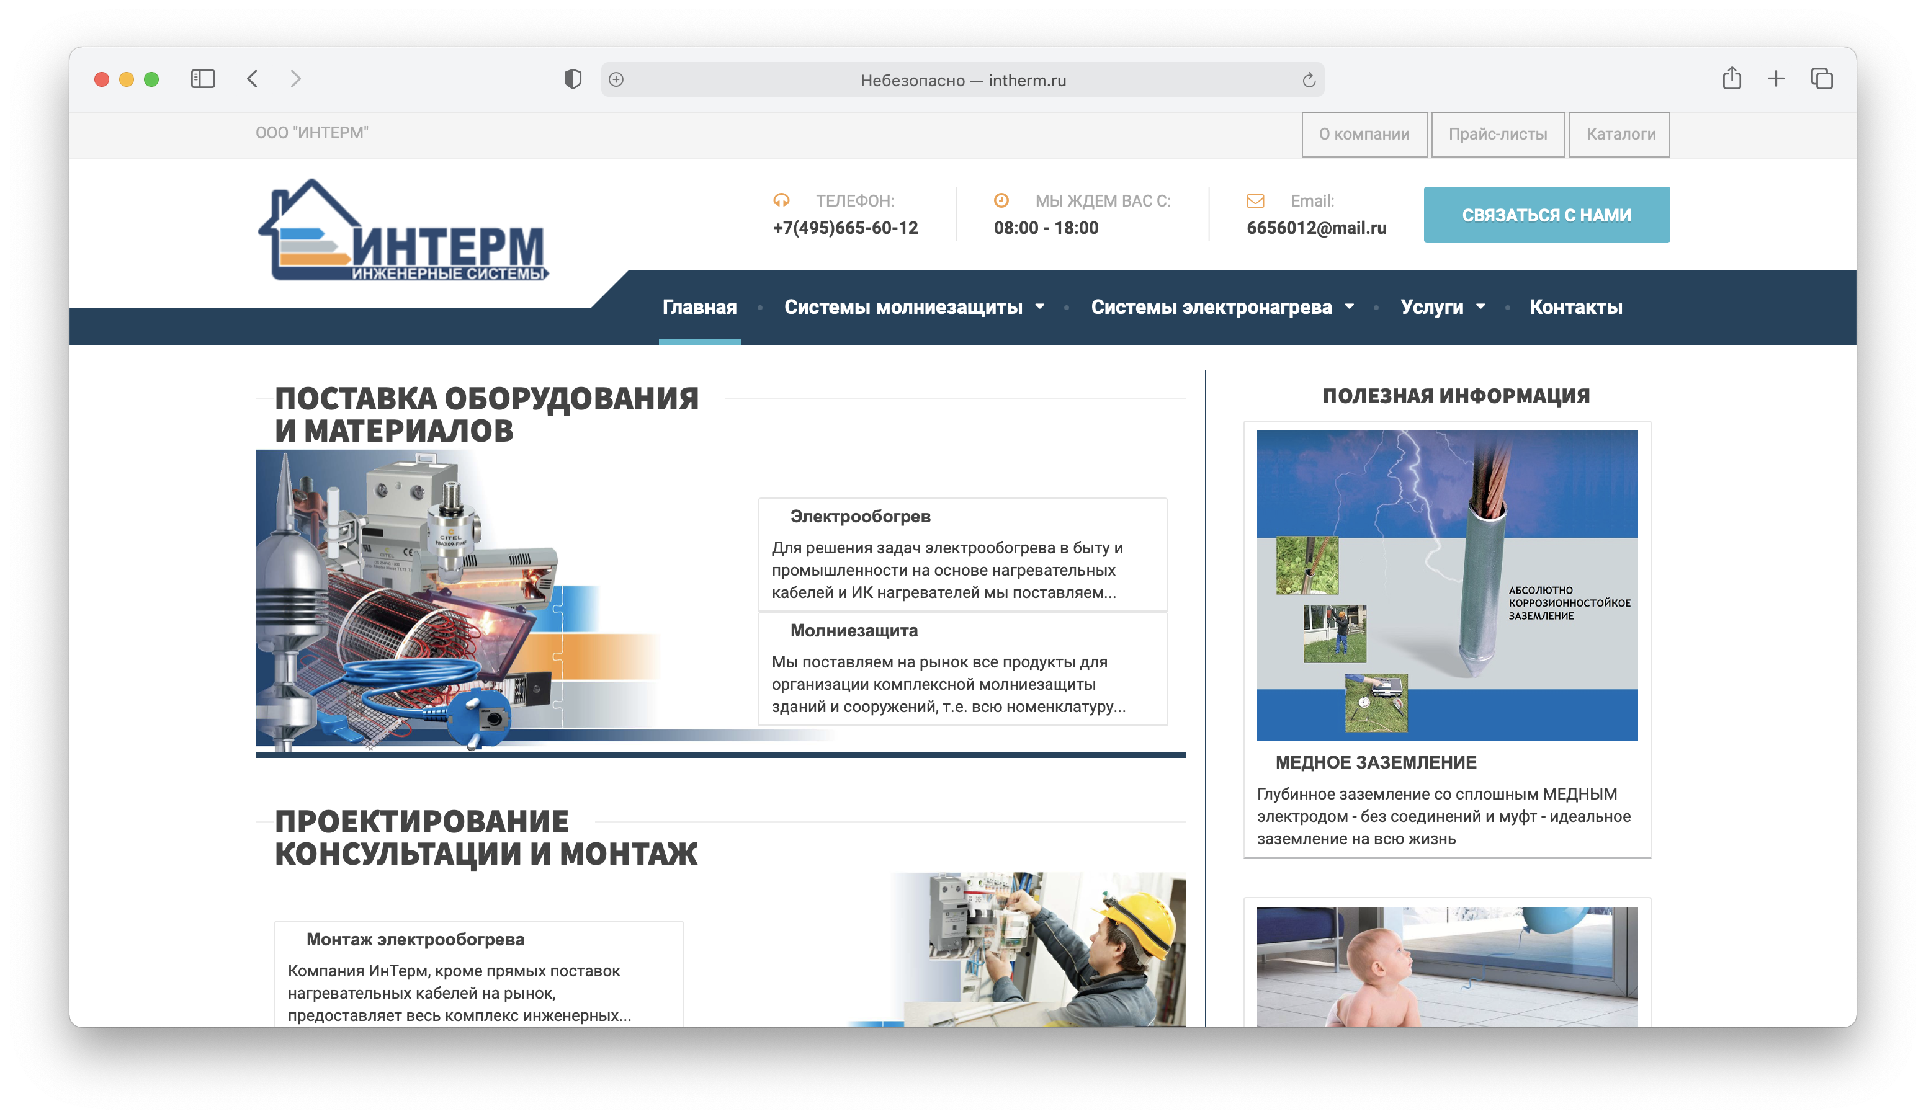The image size is (1926, 1119).
Task: Click the plus-circle icon in address bar
Action: click(617, 79)
